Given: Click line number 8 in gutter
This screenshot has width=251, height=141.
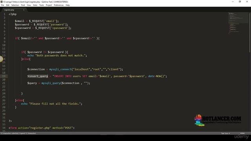Looking at the screenshot, I should coord(4,38).
